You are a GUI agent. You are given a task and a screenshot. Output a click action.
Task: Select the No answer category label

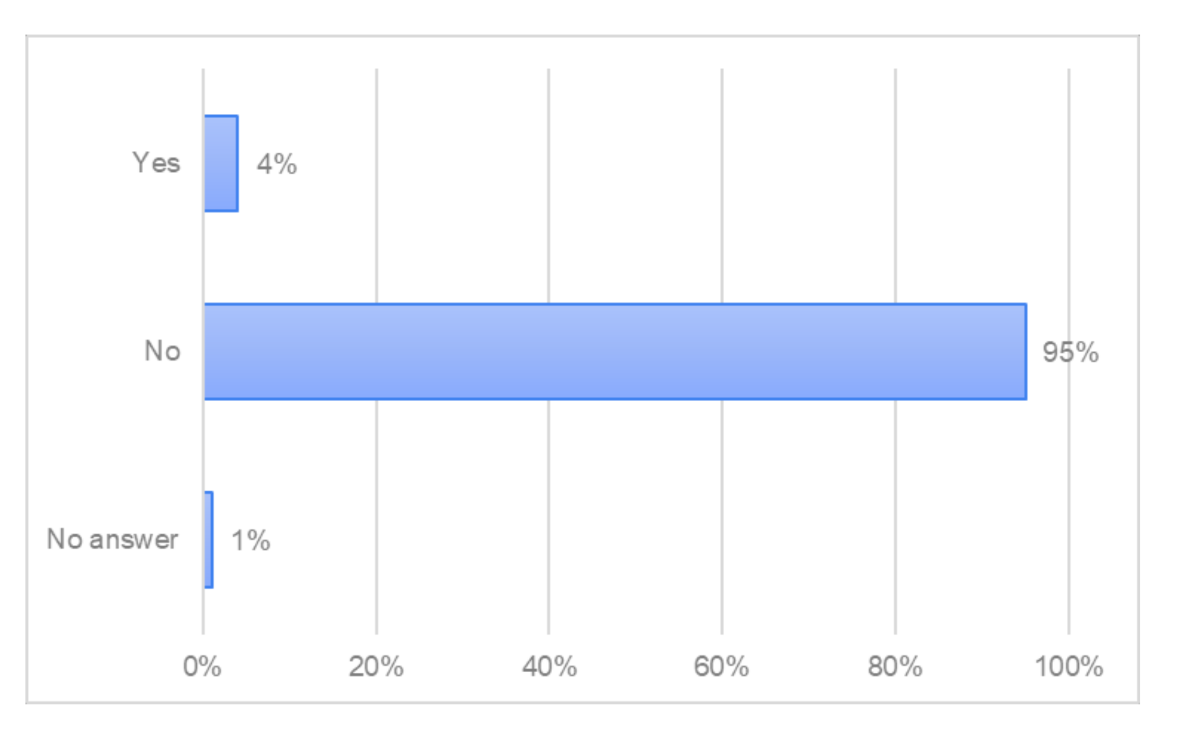[x=112, y=539]
